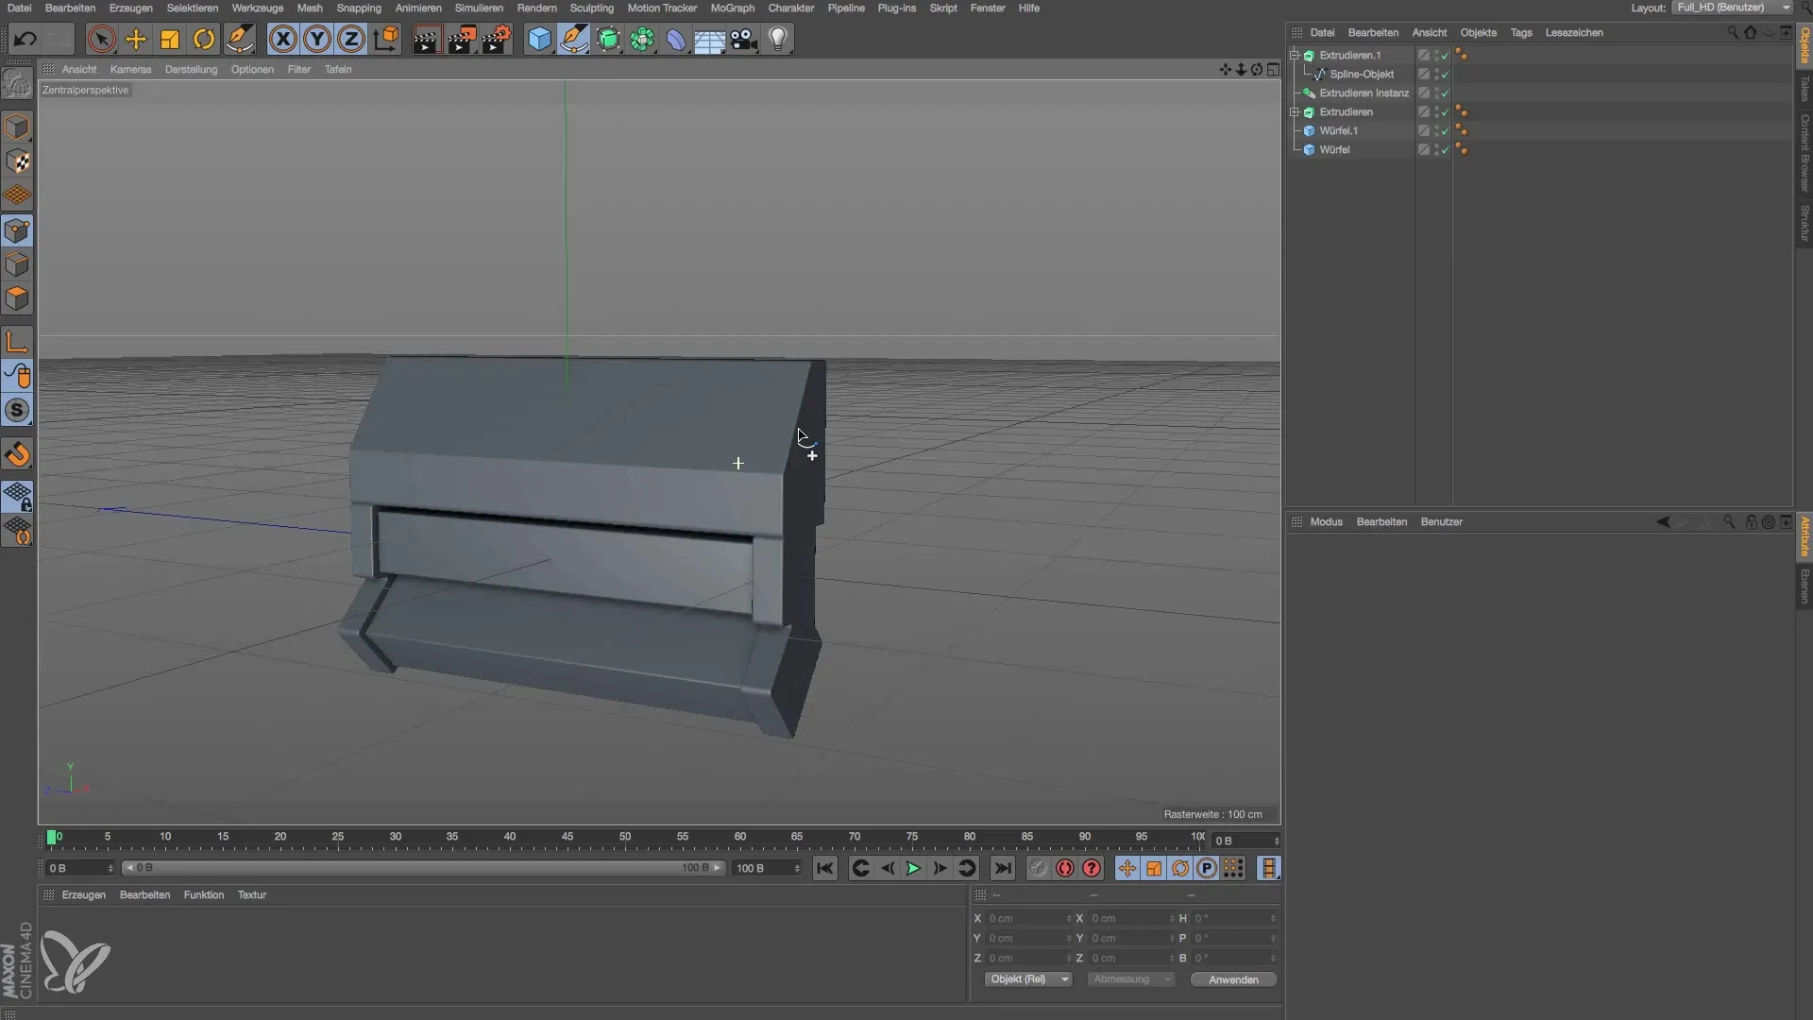The width and height of the screenshot is (1813, 1020).
Task: Select the Würfel.1 object
Action: coord(1338,130)
